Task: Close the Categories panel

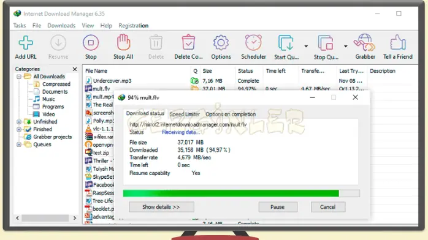Action: point(75,69)
